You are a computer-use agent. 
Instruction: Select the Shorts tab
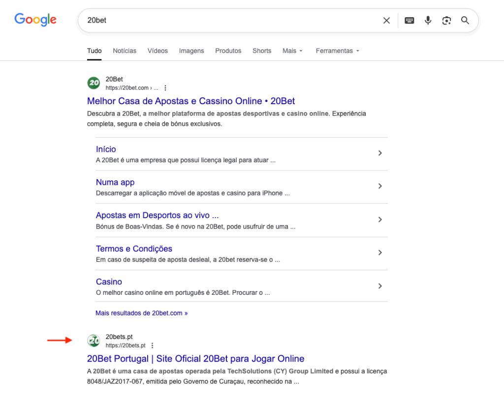[x=262, y=51]
